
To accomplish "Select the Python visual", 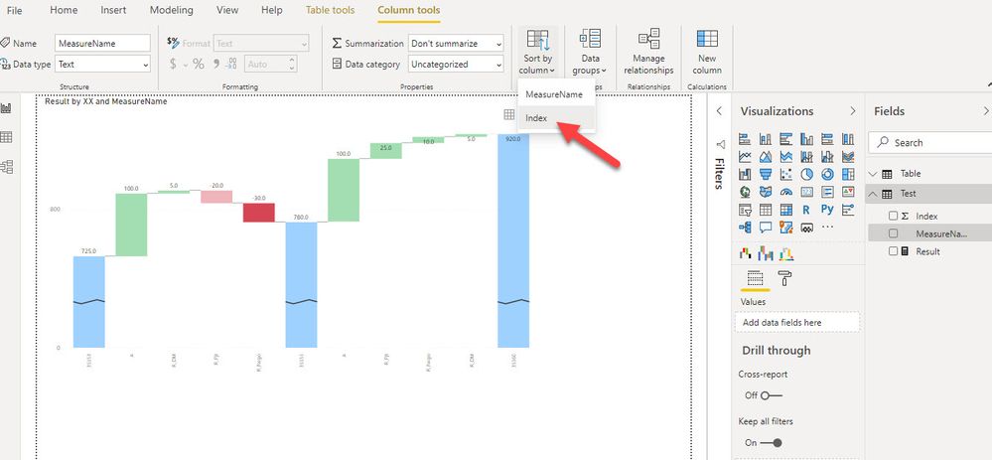I will 827,210.
